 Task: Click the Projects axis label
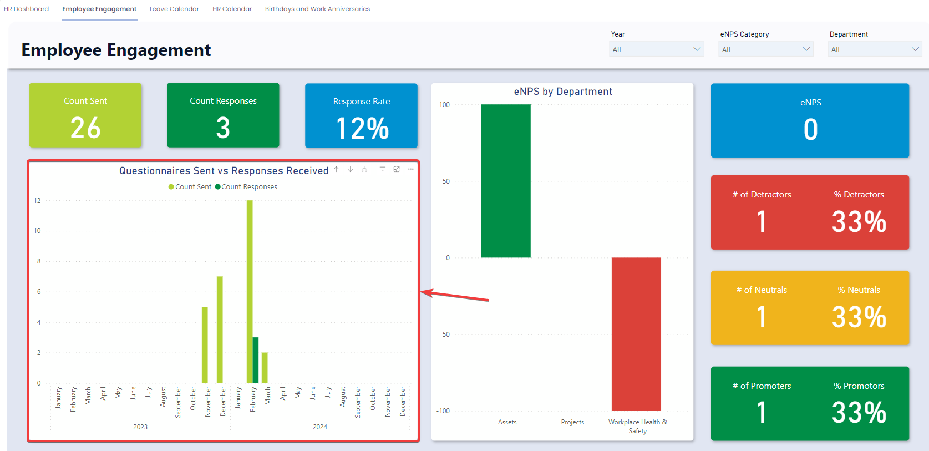572,422
